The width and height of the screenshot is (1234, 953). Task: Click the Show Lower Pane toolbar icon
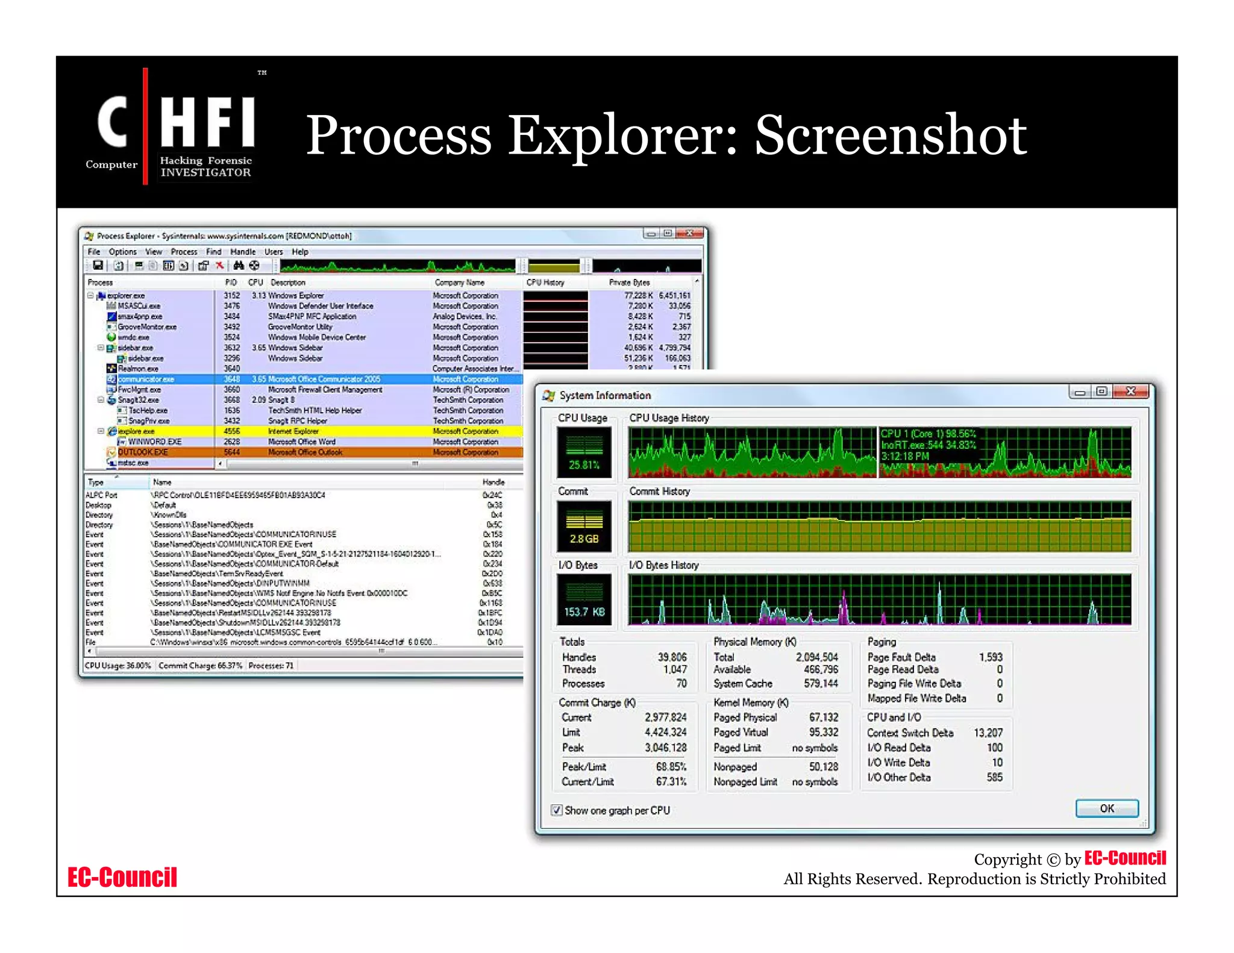[168, 266]
